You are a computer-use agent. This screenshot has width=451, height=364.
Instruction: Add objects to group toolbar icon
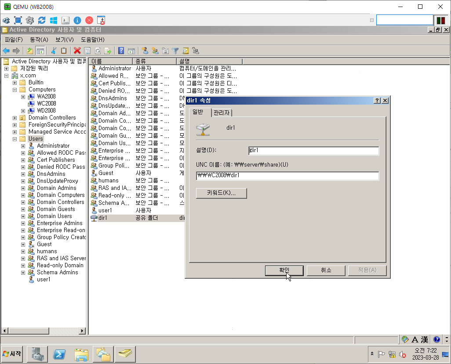(196, 51)
